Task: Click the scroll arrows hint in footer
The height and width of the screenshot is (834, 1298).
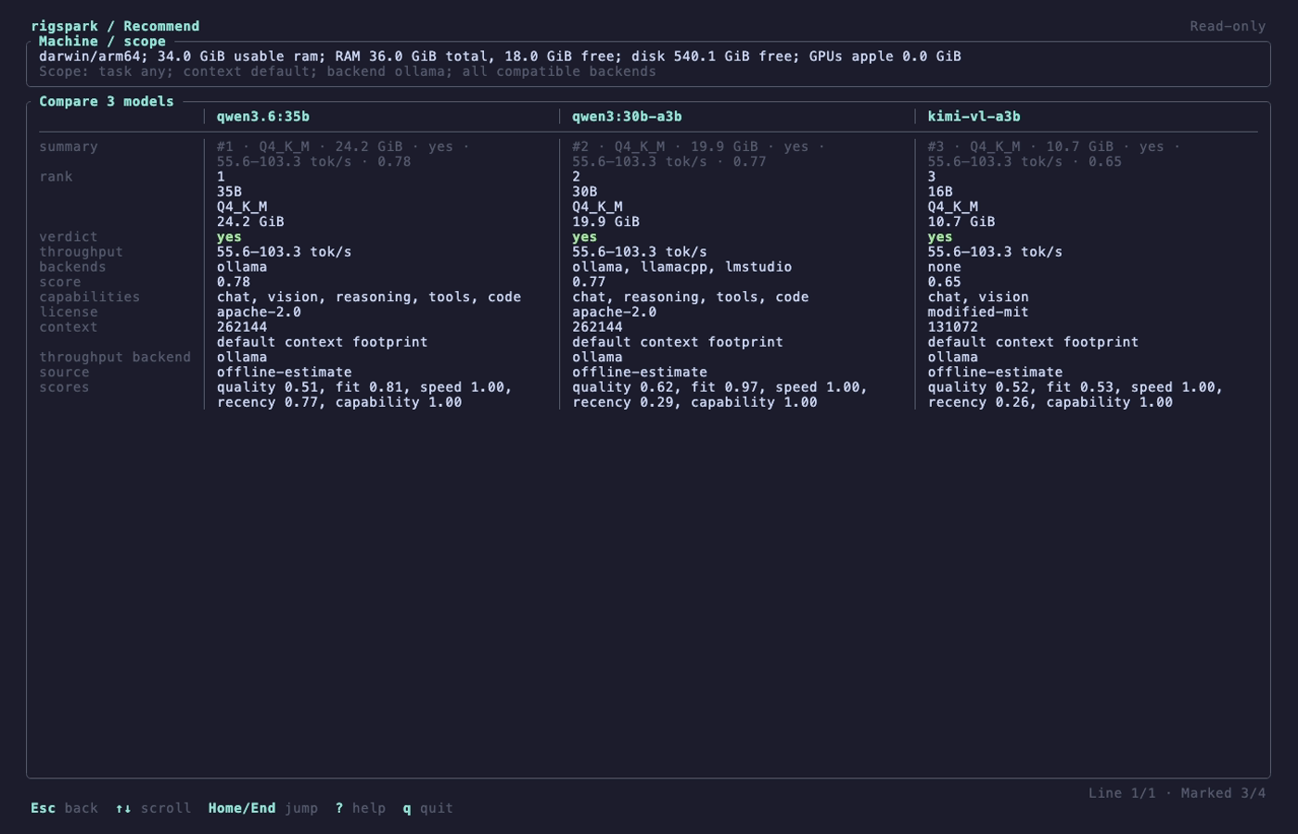Action: (153, 808)
